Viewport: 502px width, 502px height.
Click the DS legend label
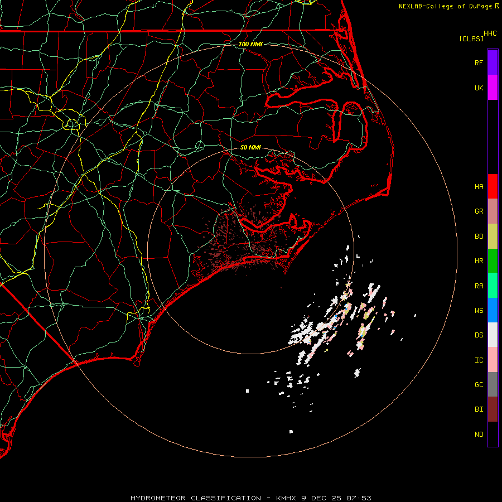[479, 335]
